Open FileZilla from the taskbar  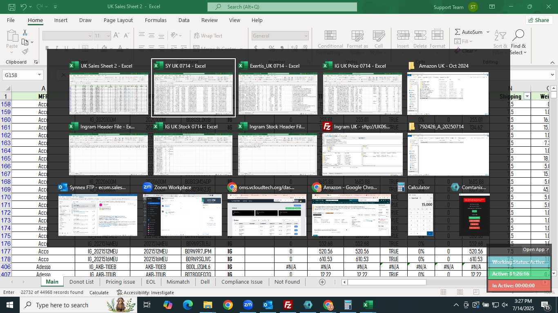coord(288,305)
